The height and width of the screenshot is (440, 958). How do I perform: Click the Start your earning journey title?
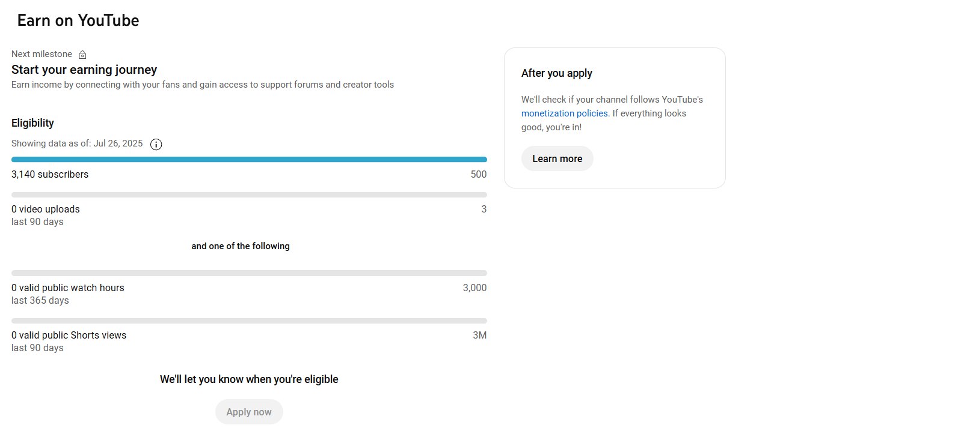(x=84, y=70)
